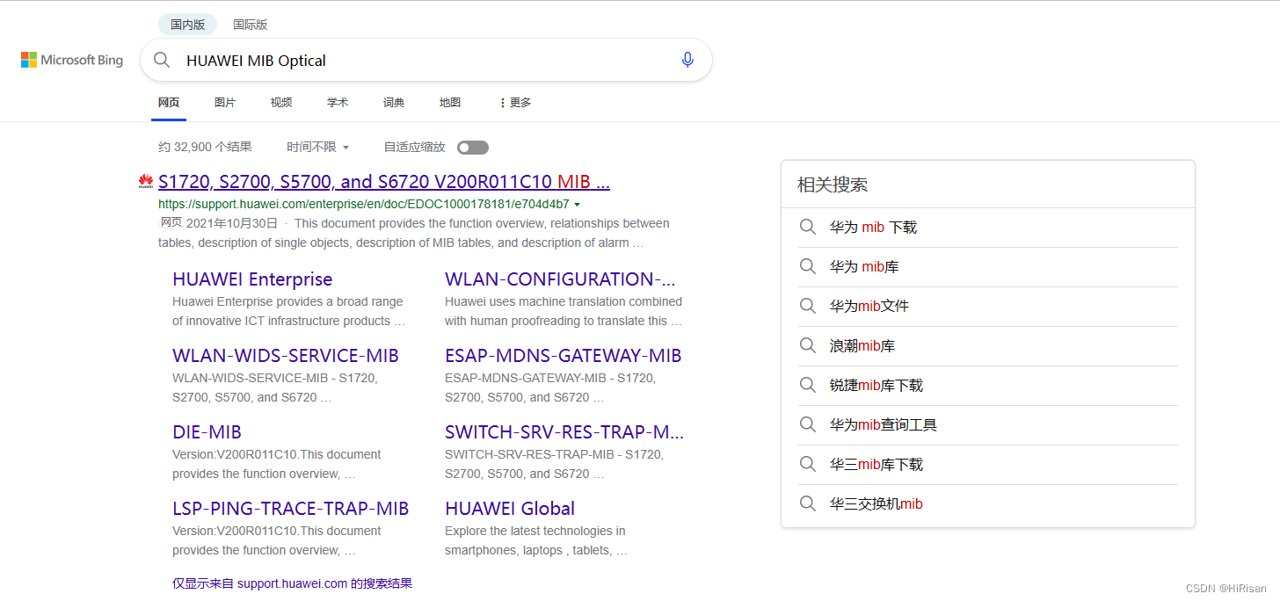Select related search 华为 mib库

864,267
